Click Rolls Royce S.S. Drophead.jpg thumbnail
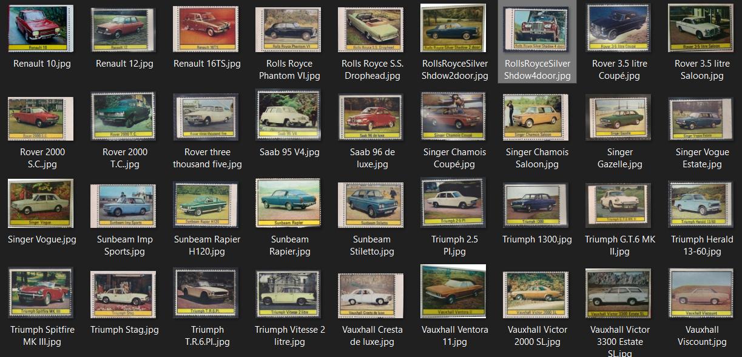 [372, 29]
